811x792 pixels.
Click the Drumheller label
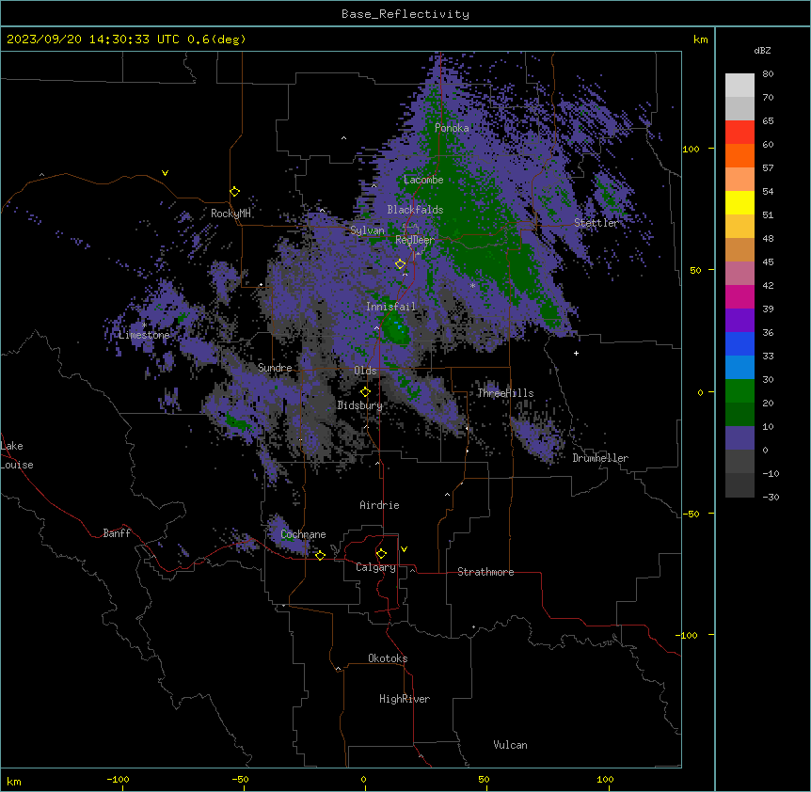[600, 458]
